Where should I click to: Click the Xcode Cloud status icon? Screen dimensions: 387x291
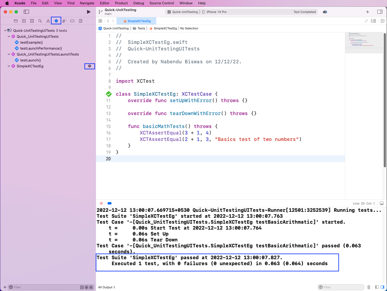[325, 12]
